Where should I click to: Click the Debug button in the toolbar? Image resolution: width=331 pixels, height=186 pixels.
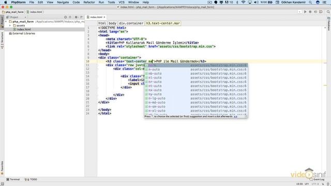click(x=310, y=12)
